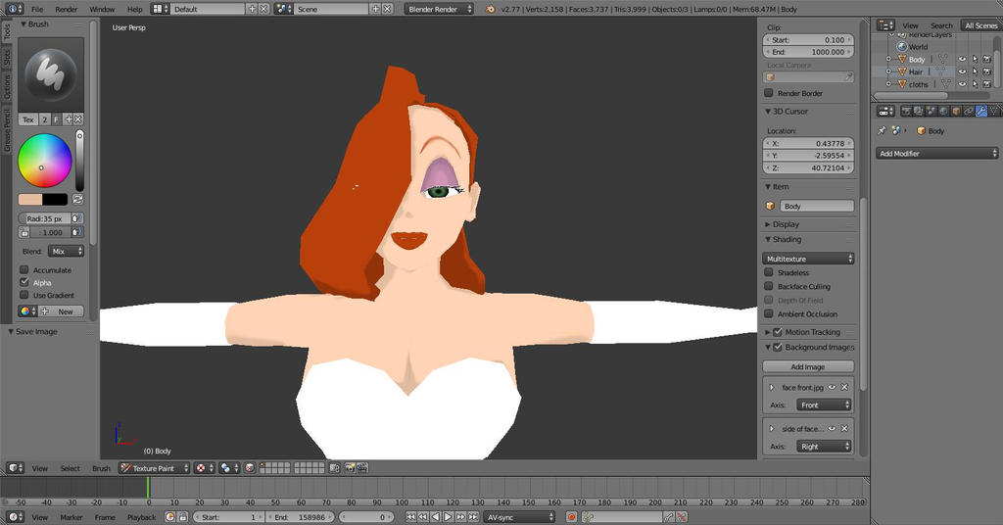Open Axis Front dropdown
Viewport: 1003px width, 525px height.
click(823, 406)
